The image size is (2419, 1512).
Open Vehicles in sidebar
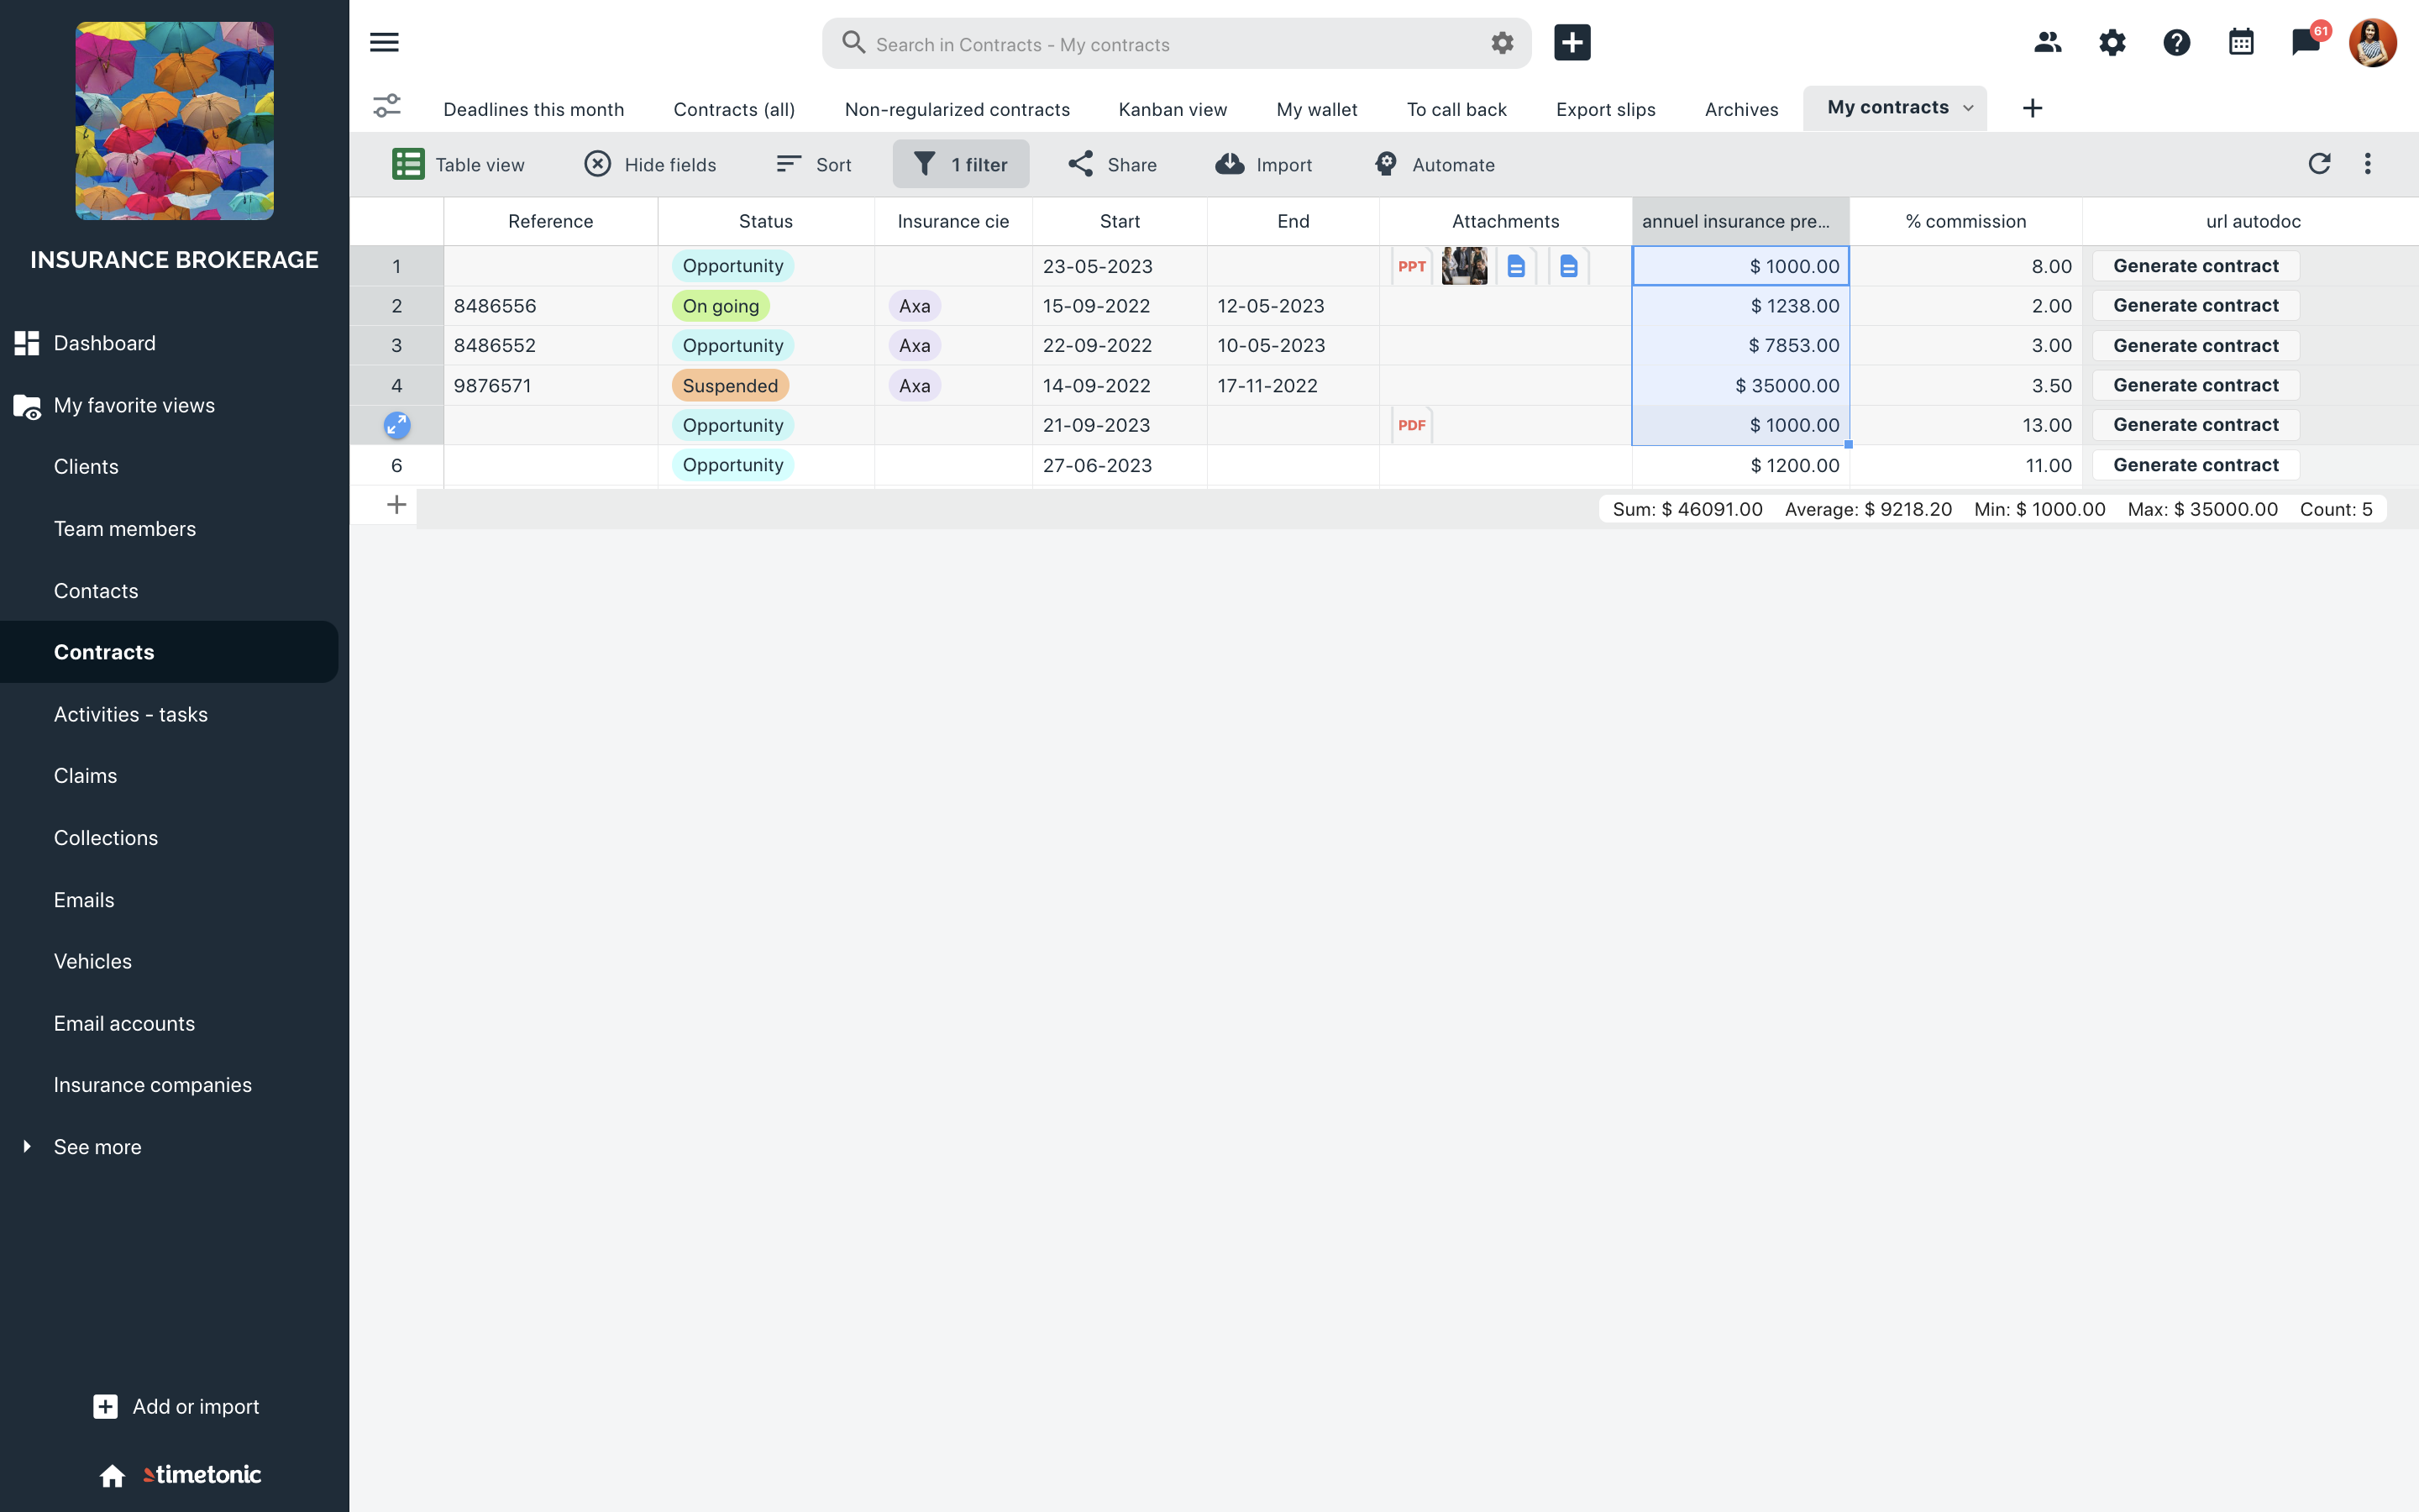(x=92, y=961)
